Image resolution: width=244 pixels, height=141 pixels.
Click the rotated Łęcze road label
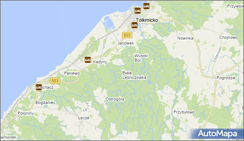tap(87, 107)
